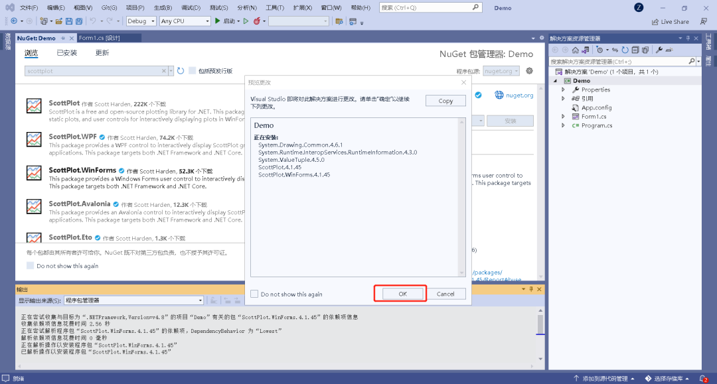This screenshot has width=717, height=384.
Task: Click the green Start debugging play icon
Action: [218, 21]
